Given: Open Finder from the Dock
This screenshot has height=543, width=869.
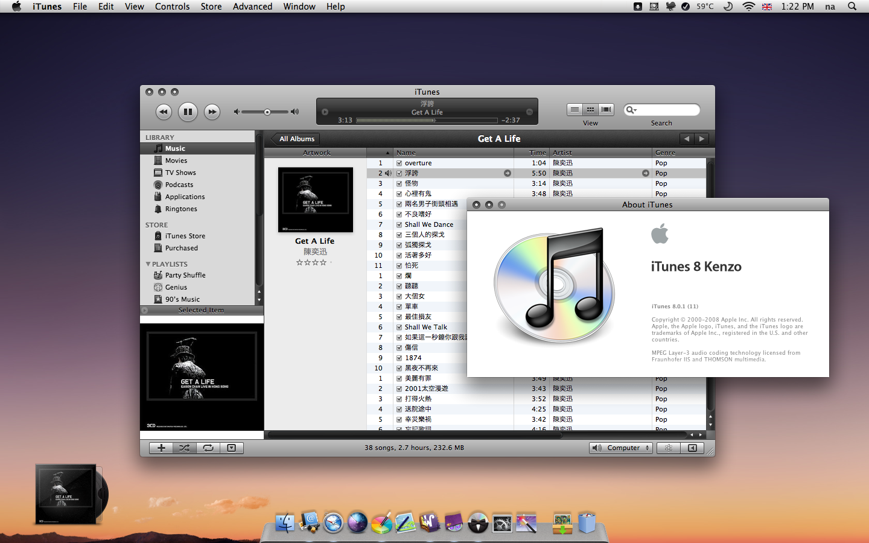Looking at the screenshot, I should click(285, 522).
